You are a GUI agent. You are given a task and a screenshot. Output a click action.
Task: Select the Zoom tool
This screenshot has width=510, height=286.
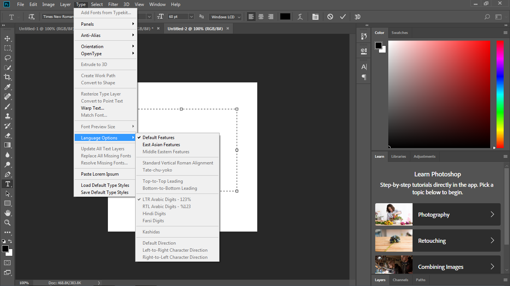point(7,223)
